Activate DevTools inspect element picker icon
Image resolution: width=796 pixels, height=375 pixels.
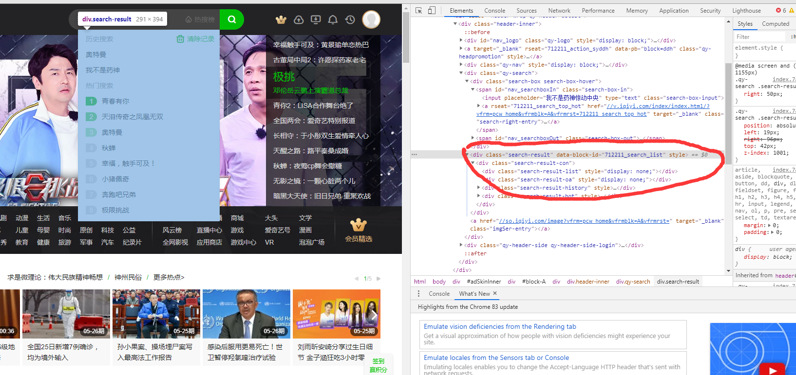pos(418,10)
